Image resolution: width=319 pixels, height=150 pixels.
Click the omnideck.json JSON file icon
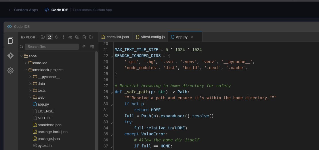tap(35, 125)
